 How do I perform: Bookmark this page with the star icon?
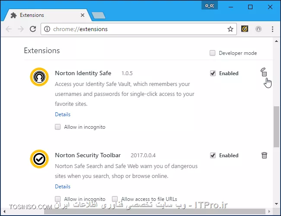(x=230, y=29)
